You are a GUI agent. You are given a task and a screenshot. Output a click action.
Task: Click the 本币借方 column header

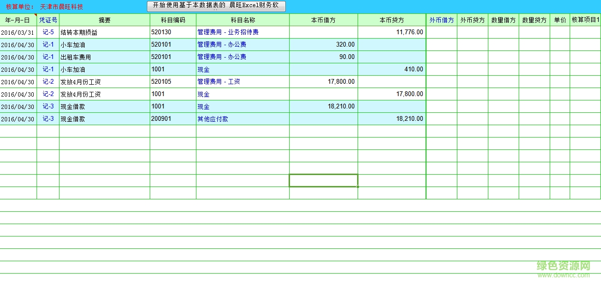tap(323, 20)
